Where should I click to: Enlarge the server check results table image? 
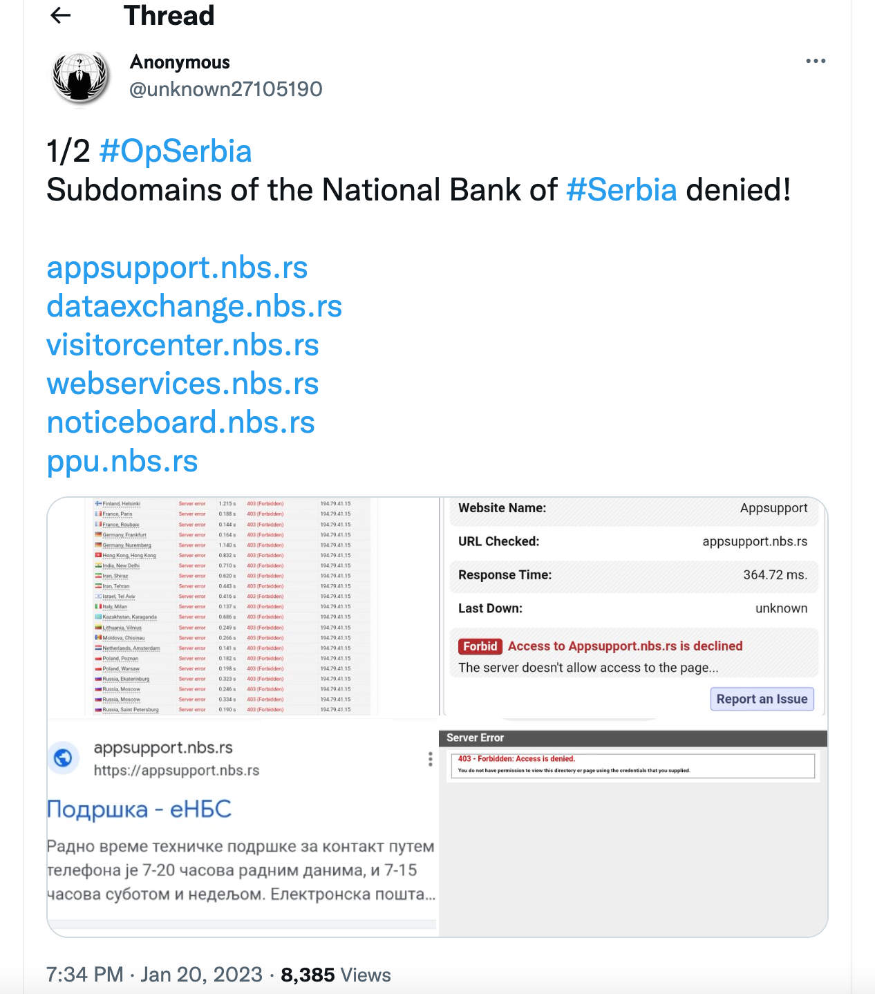tap(243, 606)
